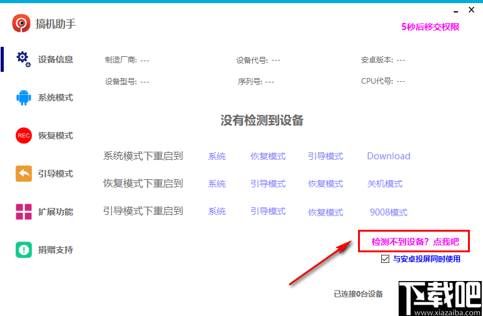
Task: Close the 搞机助手 window
Action: point(471,10)
